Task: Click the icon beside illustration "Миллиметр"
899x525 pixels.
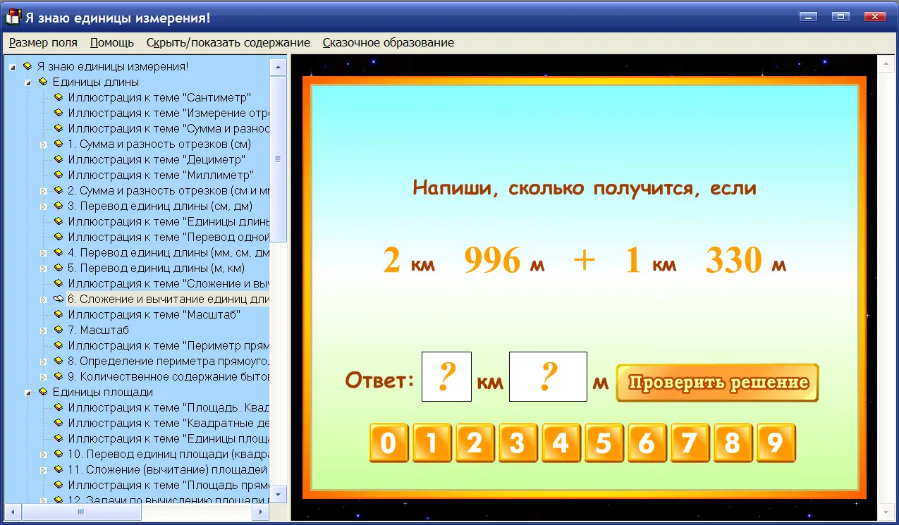Action: 59,175
